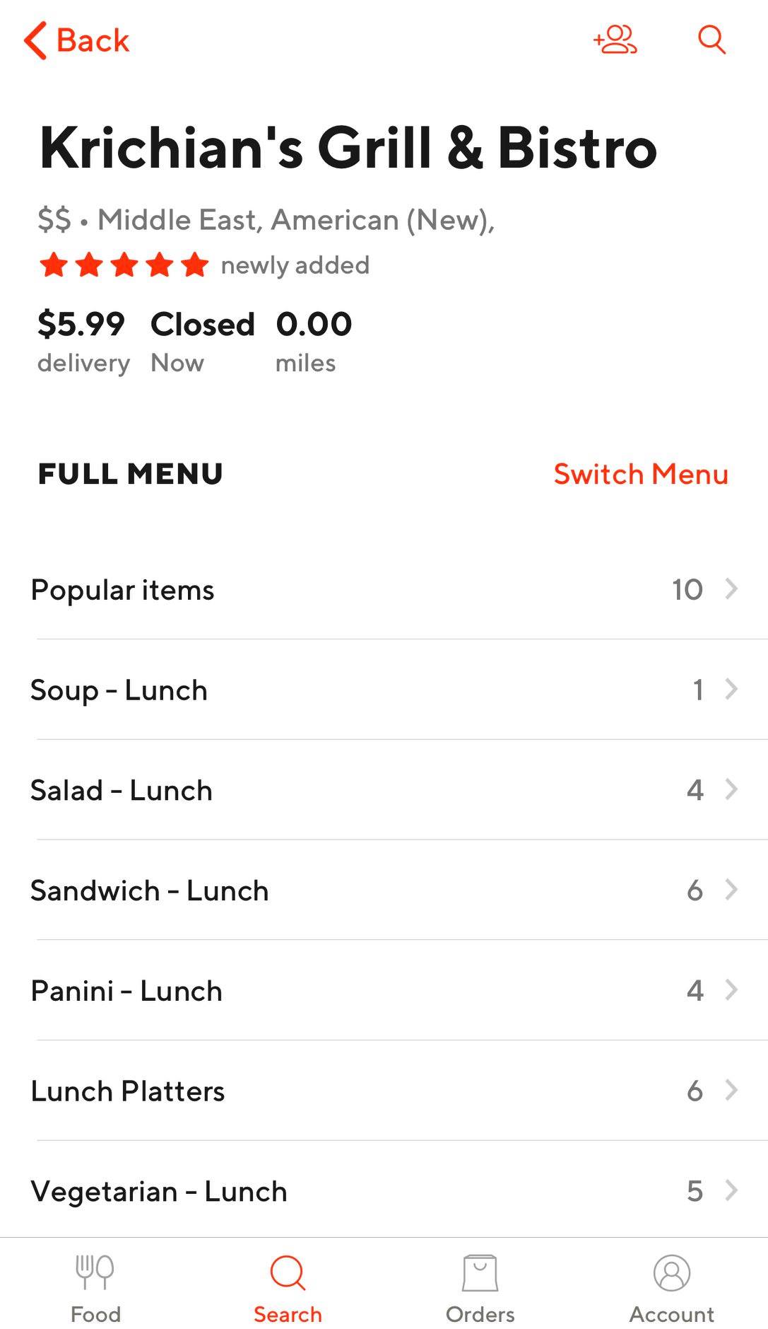
Task: Tap the Krichian's Grill & Bistro title
Action: point(348,148)
